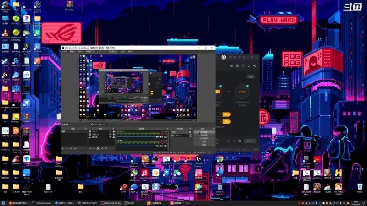Screen dimensions: 367x206
Task: Undock the controls panel via header icon
Action: (x=213, y=129)
